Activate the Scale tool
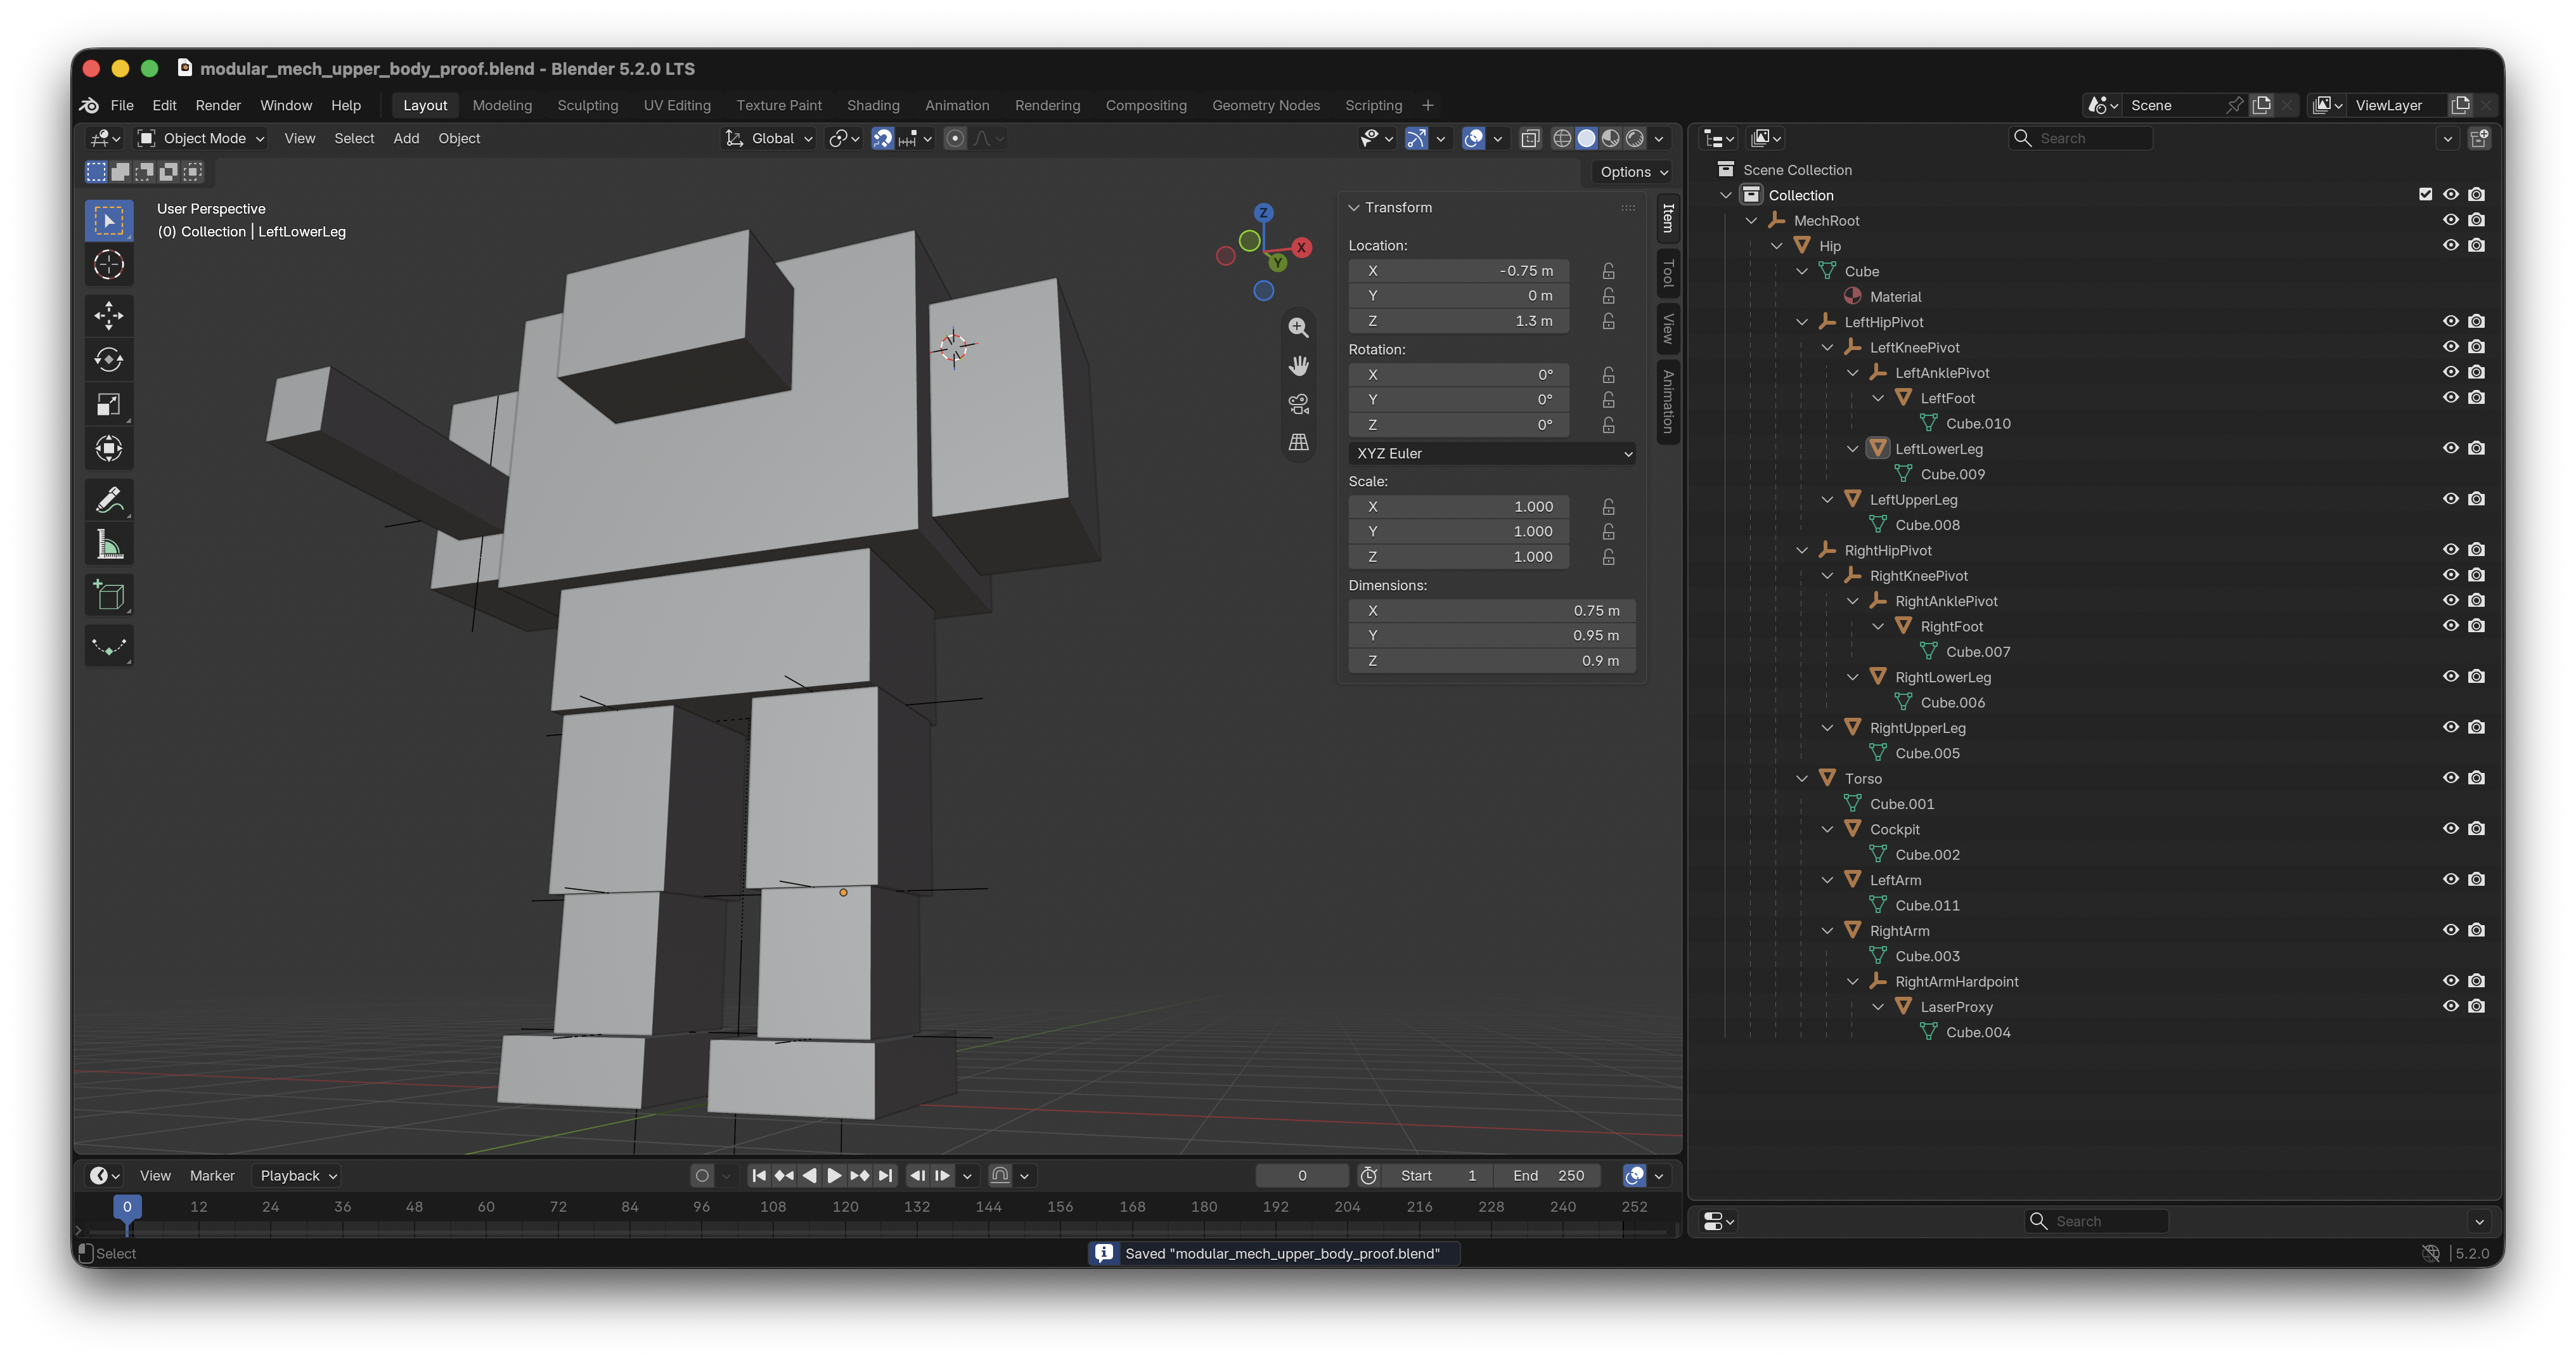Image resolution: width=2576 pixels, height=1362 pixels. tap(109, 404)
